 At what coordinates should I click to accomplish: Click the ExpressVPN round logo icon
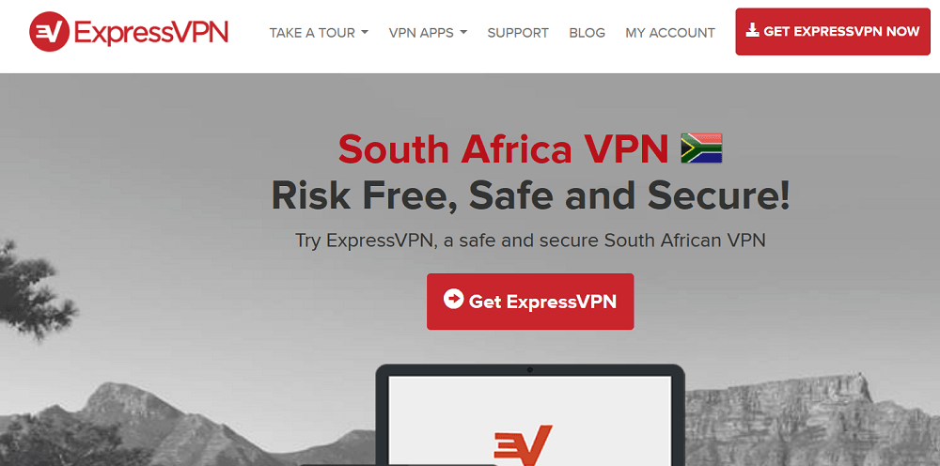pos(50,31)
